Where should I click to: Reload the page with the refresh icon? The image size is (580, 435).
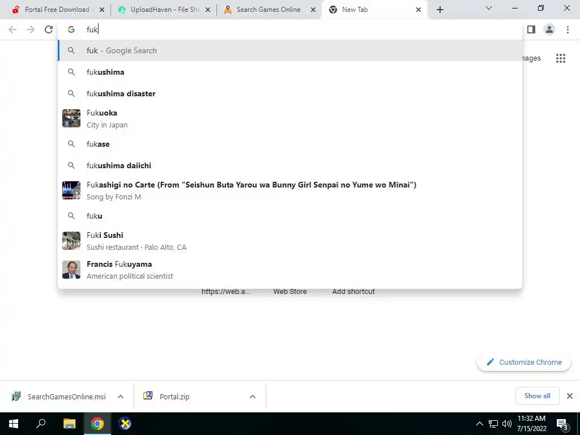49,29
